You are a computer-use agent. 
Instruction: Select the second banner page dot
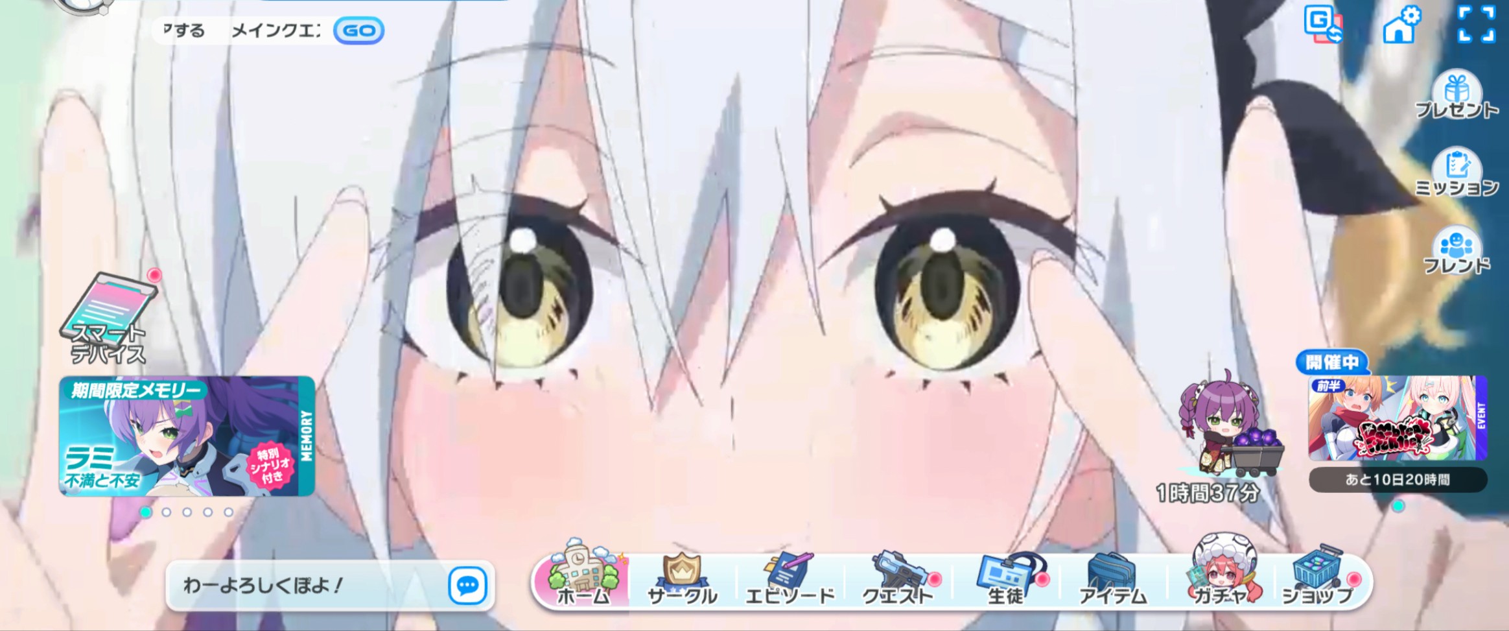[x=167, y=512]
